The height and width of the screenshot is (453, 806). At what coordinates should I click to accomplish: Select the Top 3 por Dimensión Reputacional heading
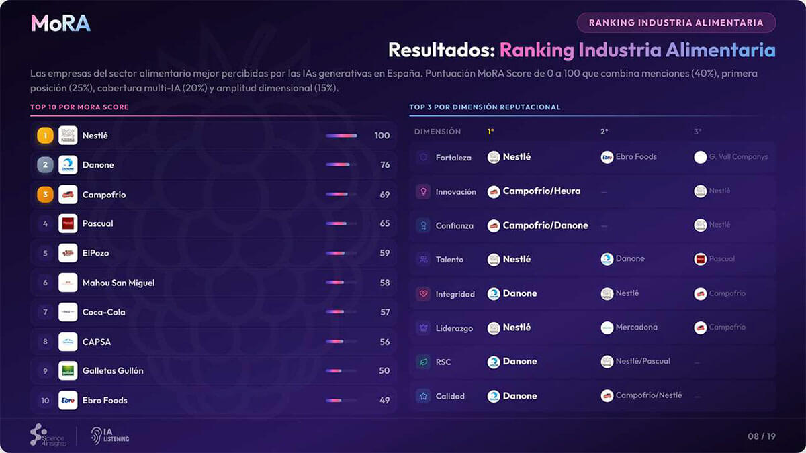point(484,107)
